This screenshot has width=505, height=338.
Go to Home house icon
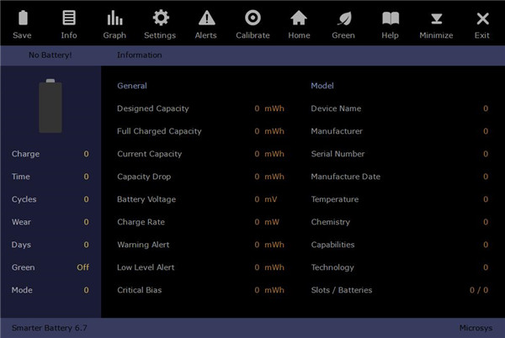(299, 18)
